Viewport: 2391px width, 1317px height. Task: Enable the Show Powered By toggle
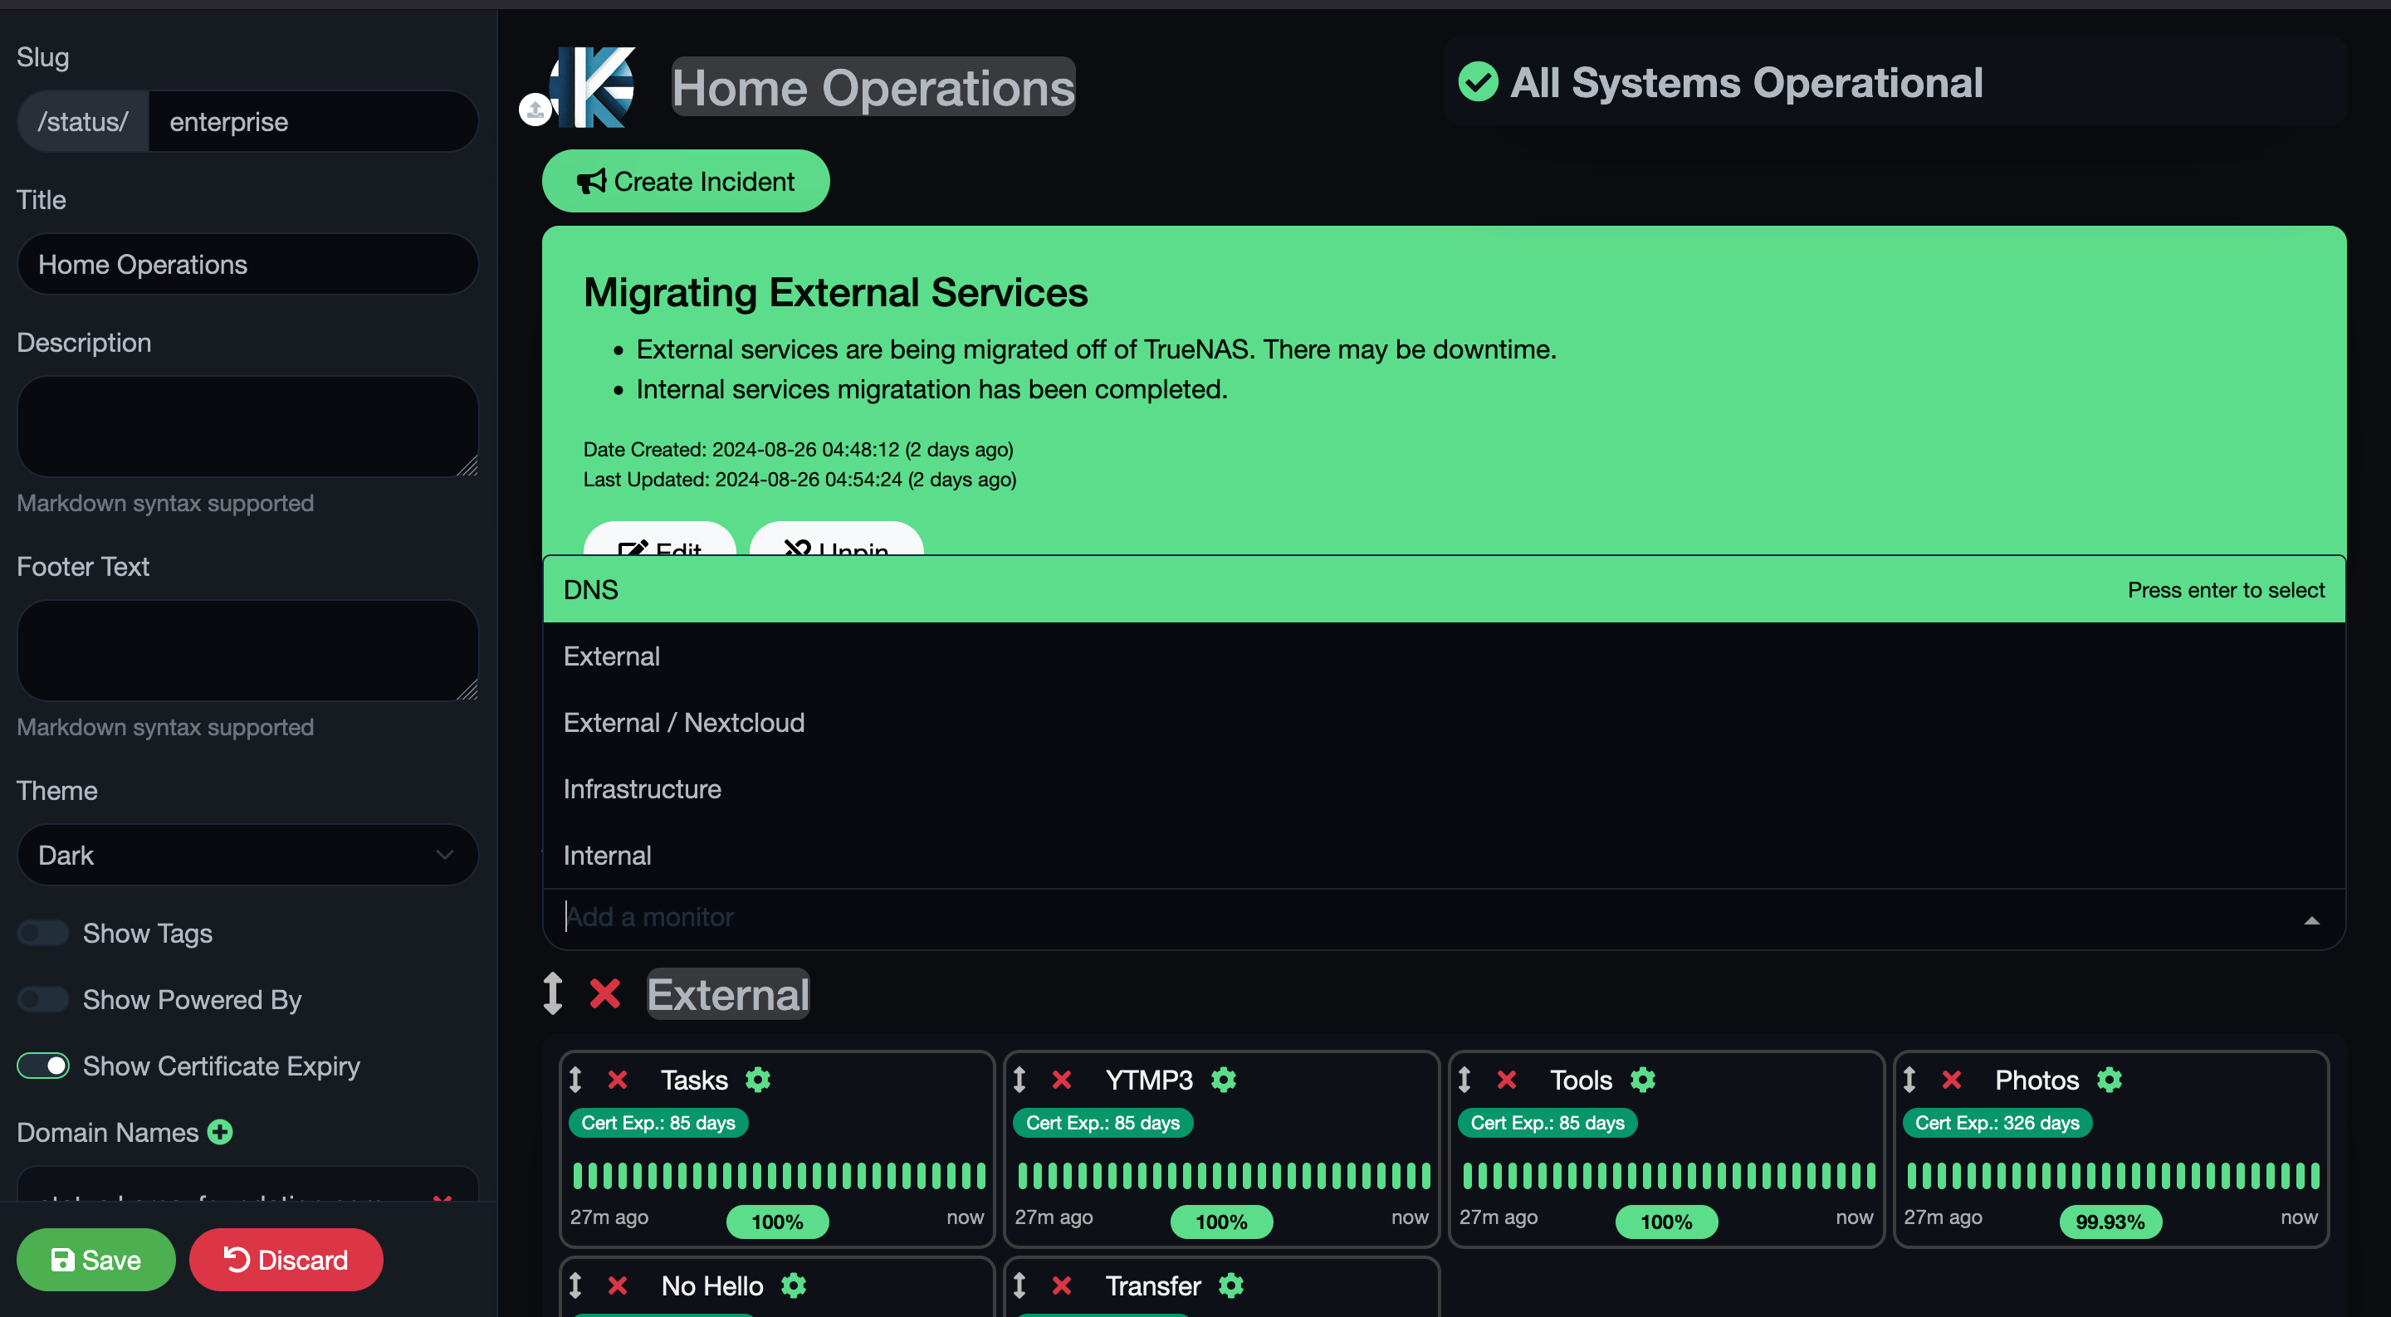44,1000
